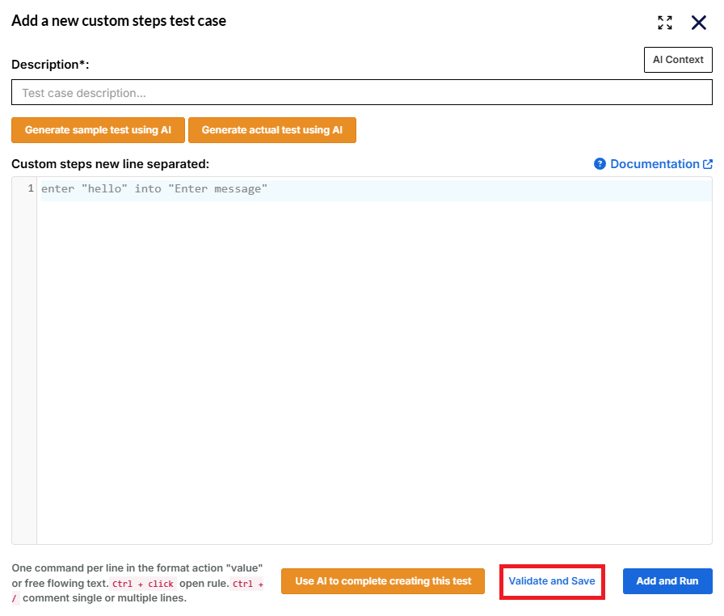Screen dimensions: 724x616
Task: Click Add and Run button
Action: pyautogui.click(x=667, y=581)
